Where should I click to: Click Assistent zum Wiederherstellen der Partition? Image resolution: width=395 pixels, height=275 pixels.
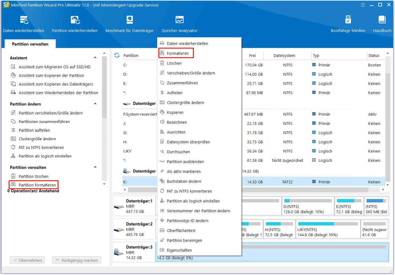[x=58, y=93]
